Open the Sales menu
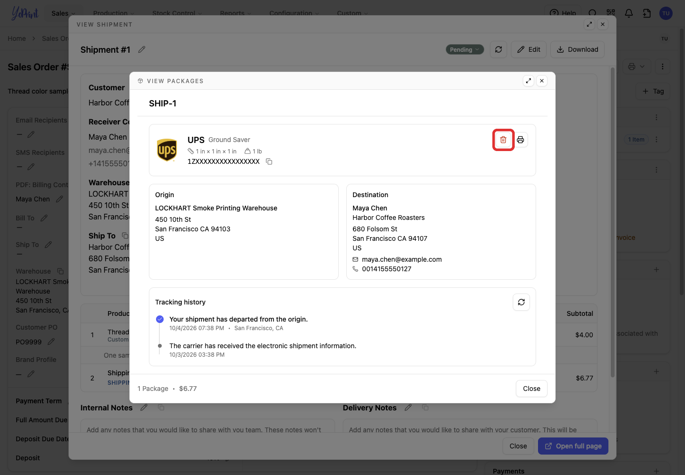The image size is (685, 475). [x=63, y=13]
